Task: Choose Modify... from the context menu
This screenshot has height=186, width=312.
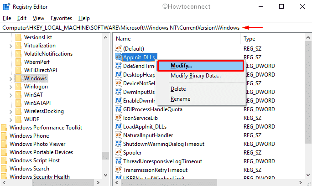Action: pos(200,66)
